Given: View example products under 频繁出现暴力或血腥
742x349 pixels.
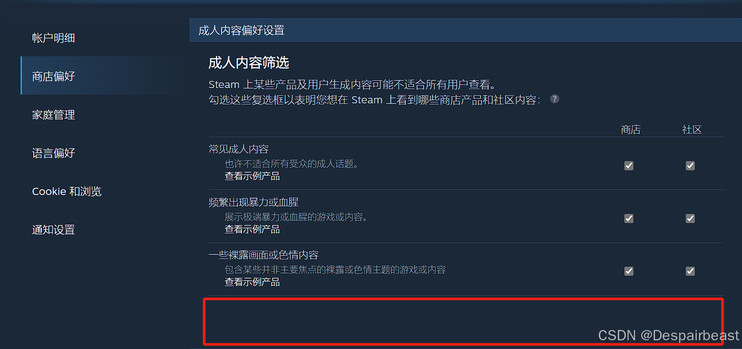Looking at the screenshot, I should 252,229.
